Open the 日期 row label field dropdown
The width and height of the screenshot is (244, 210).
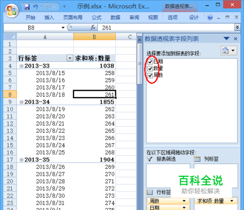click(184, 208)
